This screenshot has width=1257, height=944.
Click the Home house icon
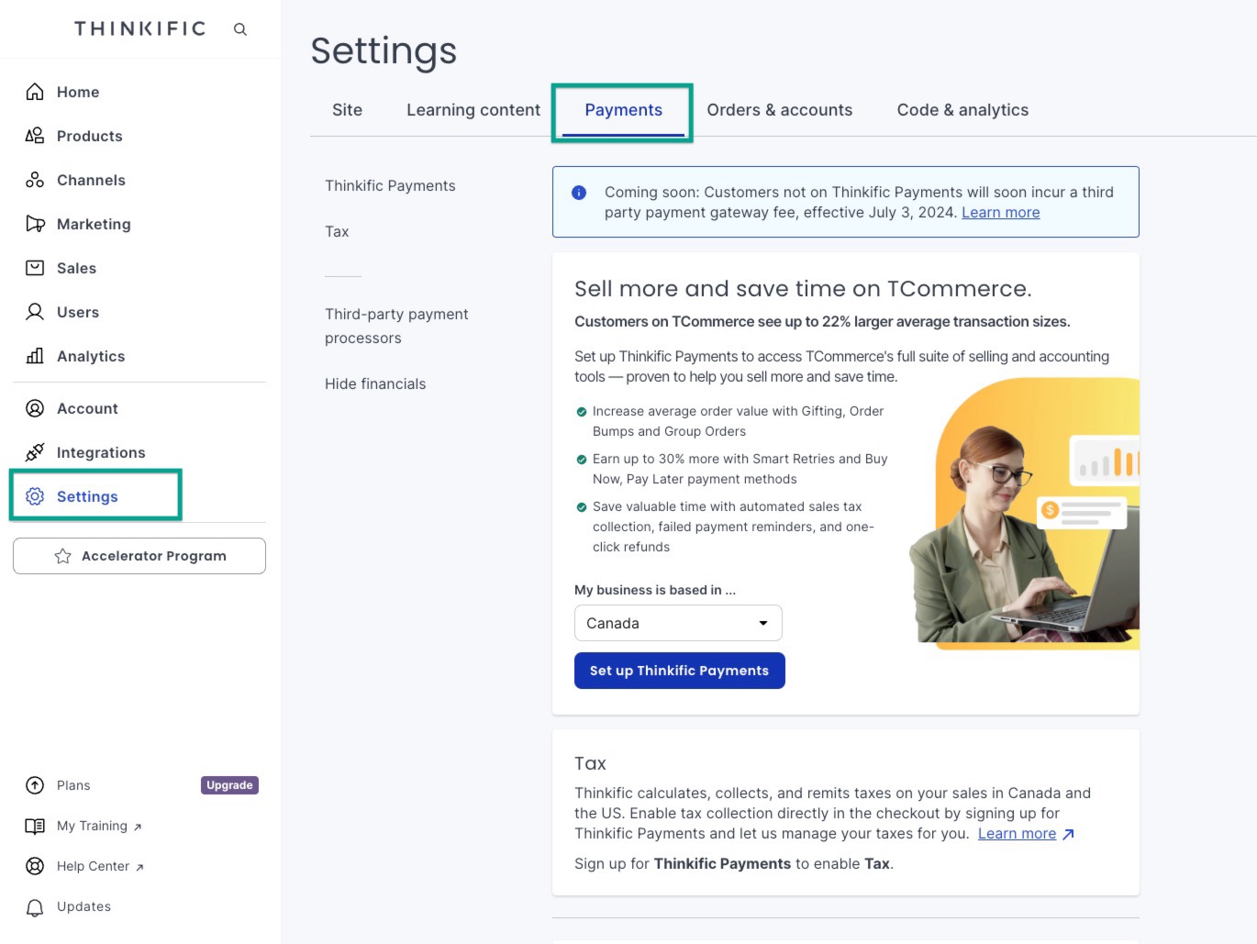pyautogui.click(x=35, y=92)
